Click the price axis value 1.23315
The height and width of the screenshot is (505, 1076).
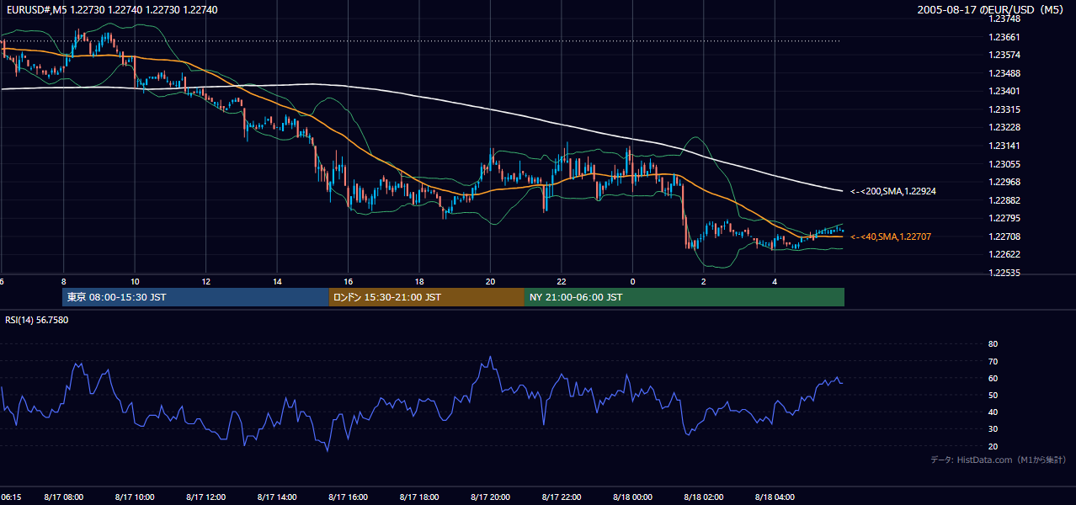[x=1004, y=109]
